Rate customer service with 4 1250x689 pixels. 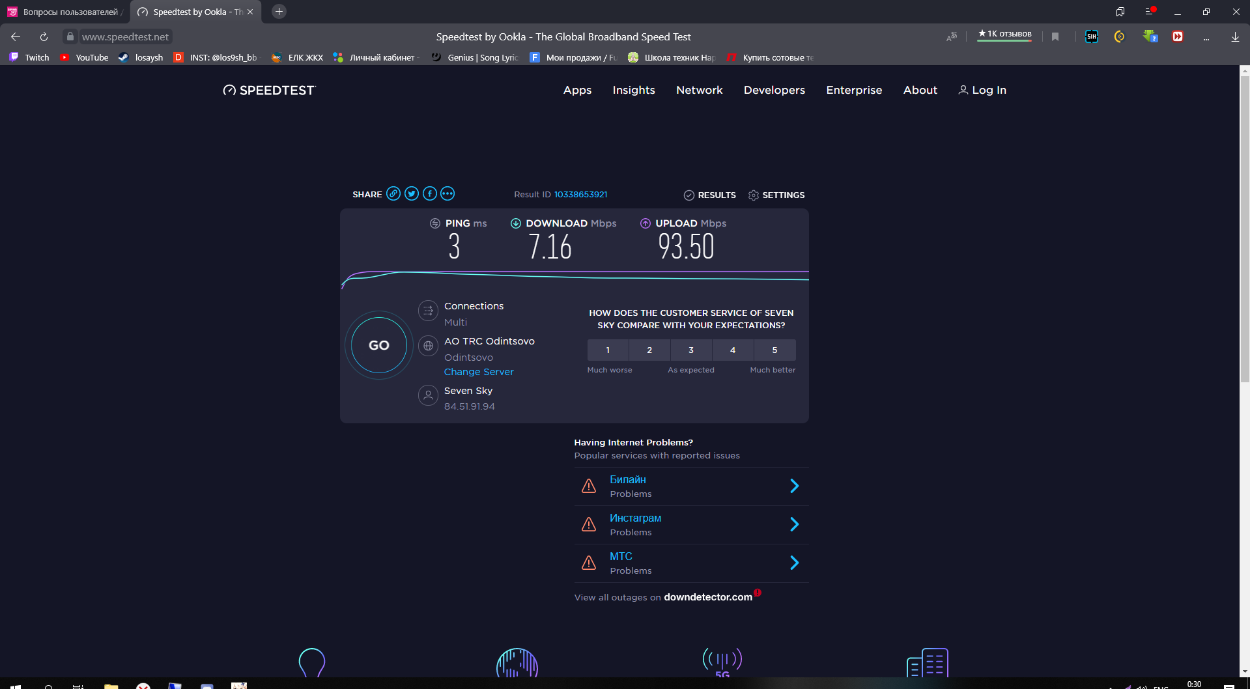coord(733,350)
